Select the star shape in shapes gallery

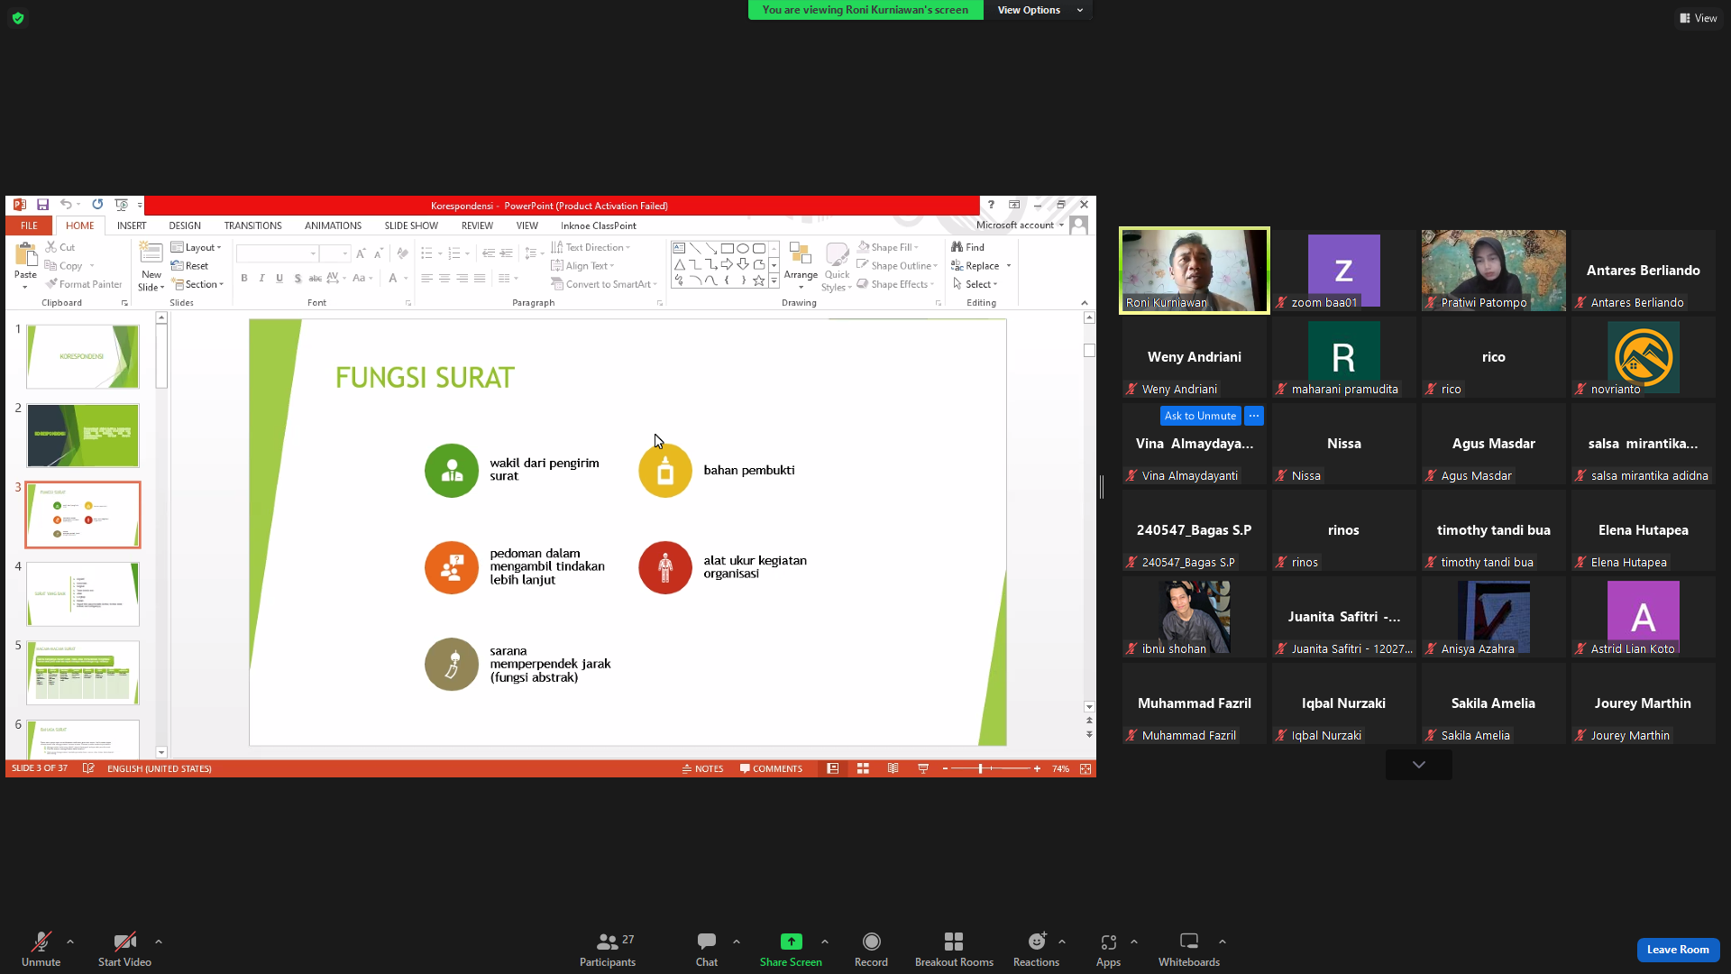coord(759,280)
